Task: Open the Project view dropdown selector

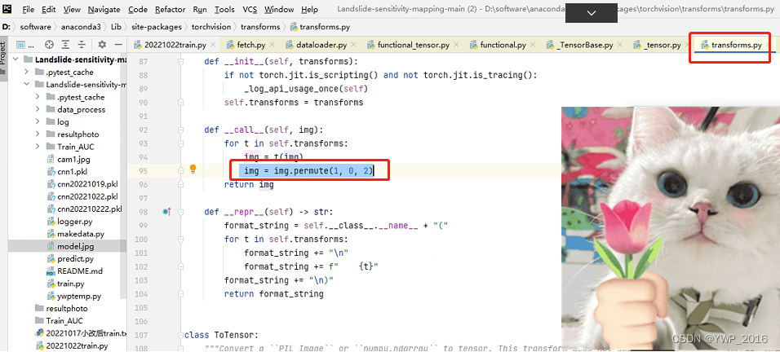Action: coord(24,45)
